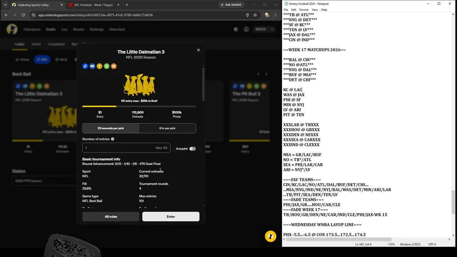Image resolution: width=457 pixels, height=257 pixels.
Task: Click the 'WAS @ JAX' line in Notepad
Action: point(294,95)
